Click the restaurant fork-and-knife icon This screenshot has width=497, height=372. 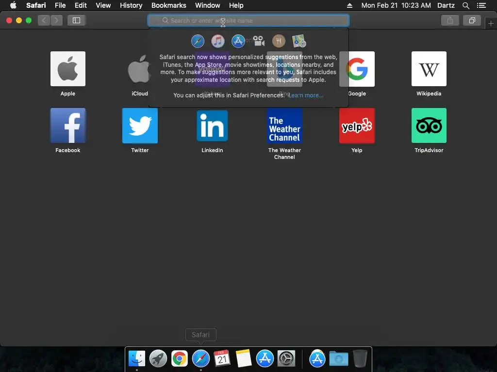(x=279, y=41)
